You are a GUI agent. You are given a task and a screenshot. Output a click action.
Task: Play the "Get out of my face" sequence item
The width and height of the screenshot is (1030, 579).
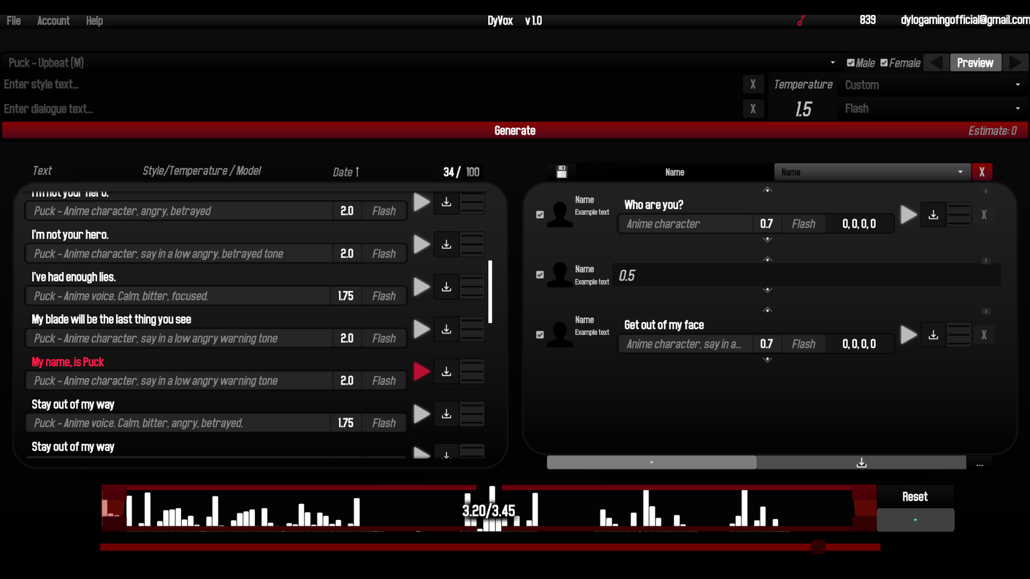tap(908, 335)
